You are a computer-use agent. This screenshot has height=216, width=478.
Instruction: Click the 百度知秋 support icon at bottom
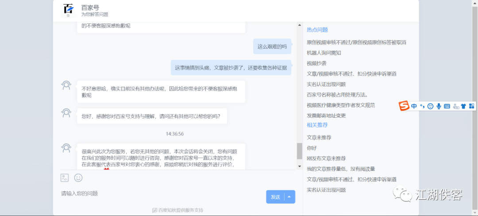(x=154, y=210)
